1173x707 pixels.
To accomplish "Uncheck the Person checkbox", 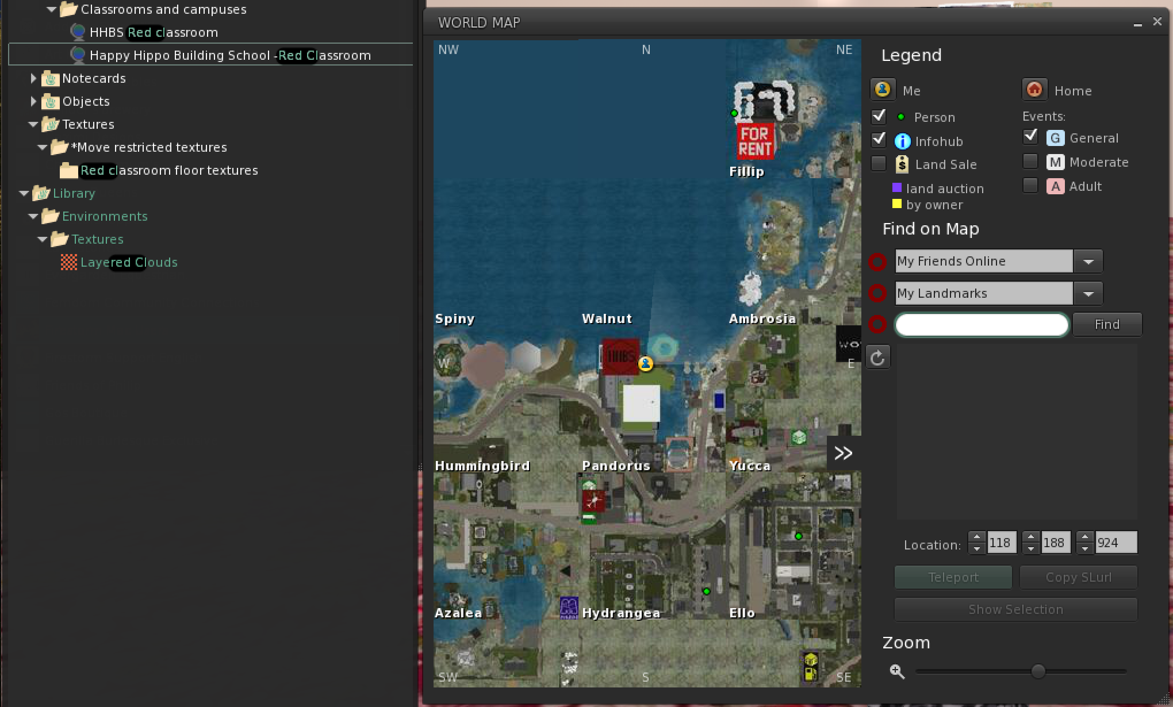I will click(x=879, y=117).
